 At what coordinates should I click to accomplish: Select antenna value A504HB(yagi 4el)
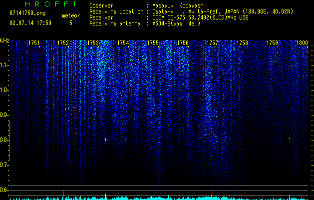[x=176, y=23]
